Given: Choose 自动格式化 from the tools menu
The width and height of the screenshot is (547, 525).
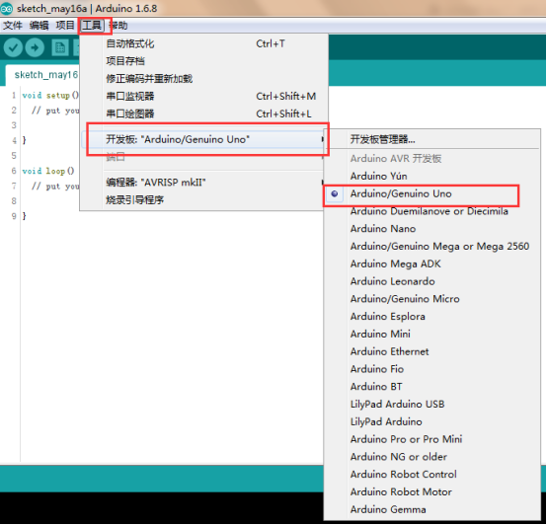Looking at the screenshot, I should pos(203,44).
